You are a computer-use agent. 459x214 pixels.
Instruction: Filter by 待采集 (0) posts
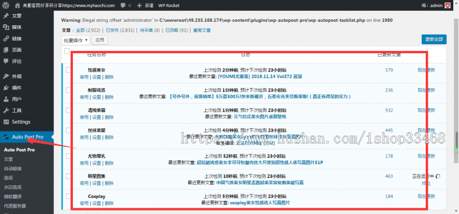pos(150,30)
